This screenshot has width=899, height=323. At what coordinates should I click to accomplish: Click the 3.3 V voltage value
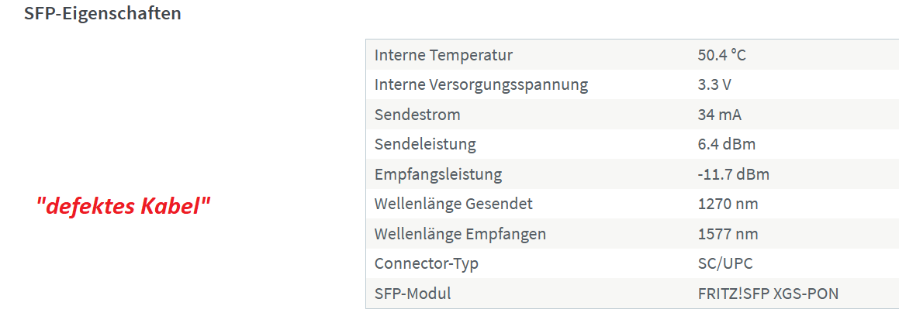pyautogui.click(x=714, y=85)
